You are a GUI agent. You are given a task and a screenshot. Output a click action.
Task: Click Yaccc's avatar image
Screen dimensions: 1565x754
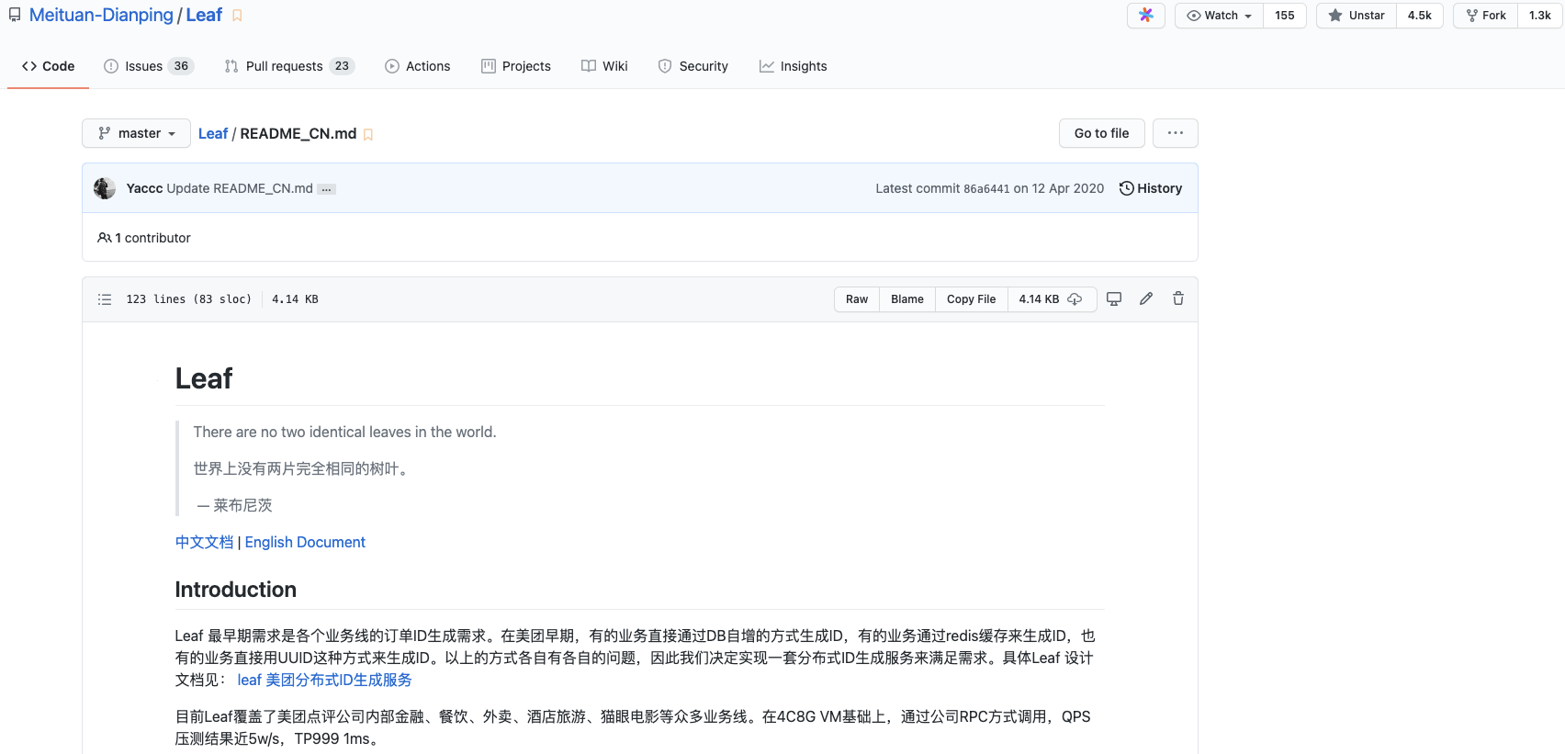pyautogui.click(x=105, y=188)
